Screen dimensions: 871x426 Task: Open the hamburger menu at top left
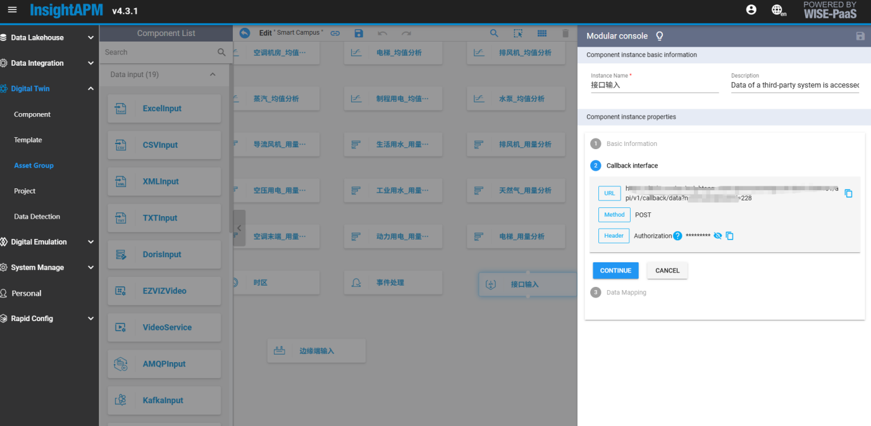(x=12, y=10)
